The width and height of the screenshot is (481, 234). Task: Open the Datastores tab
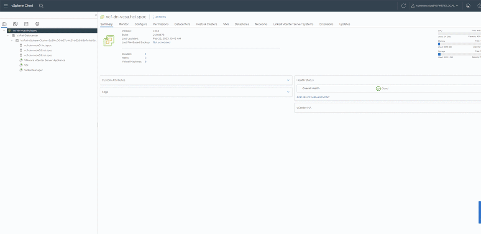pos(242,24)
